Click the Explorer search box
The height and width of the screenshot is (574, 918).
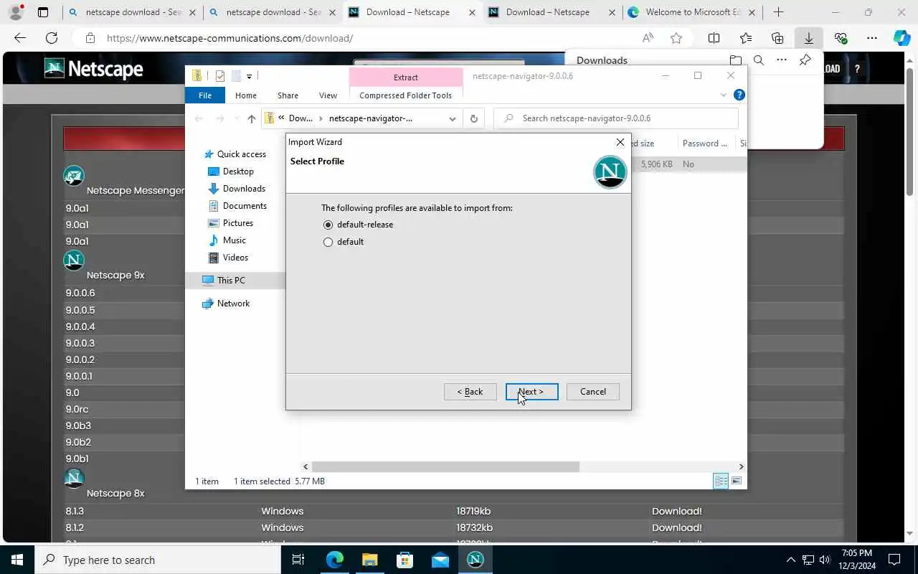tap(616, 118)
